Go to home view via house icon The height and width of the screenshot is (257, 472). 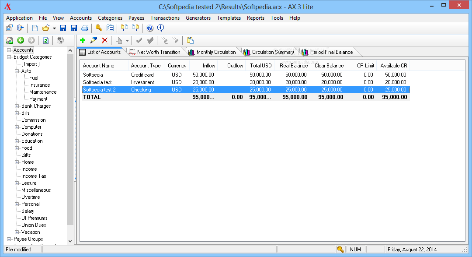click(10, 40)
